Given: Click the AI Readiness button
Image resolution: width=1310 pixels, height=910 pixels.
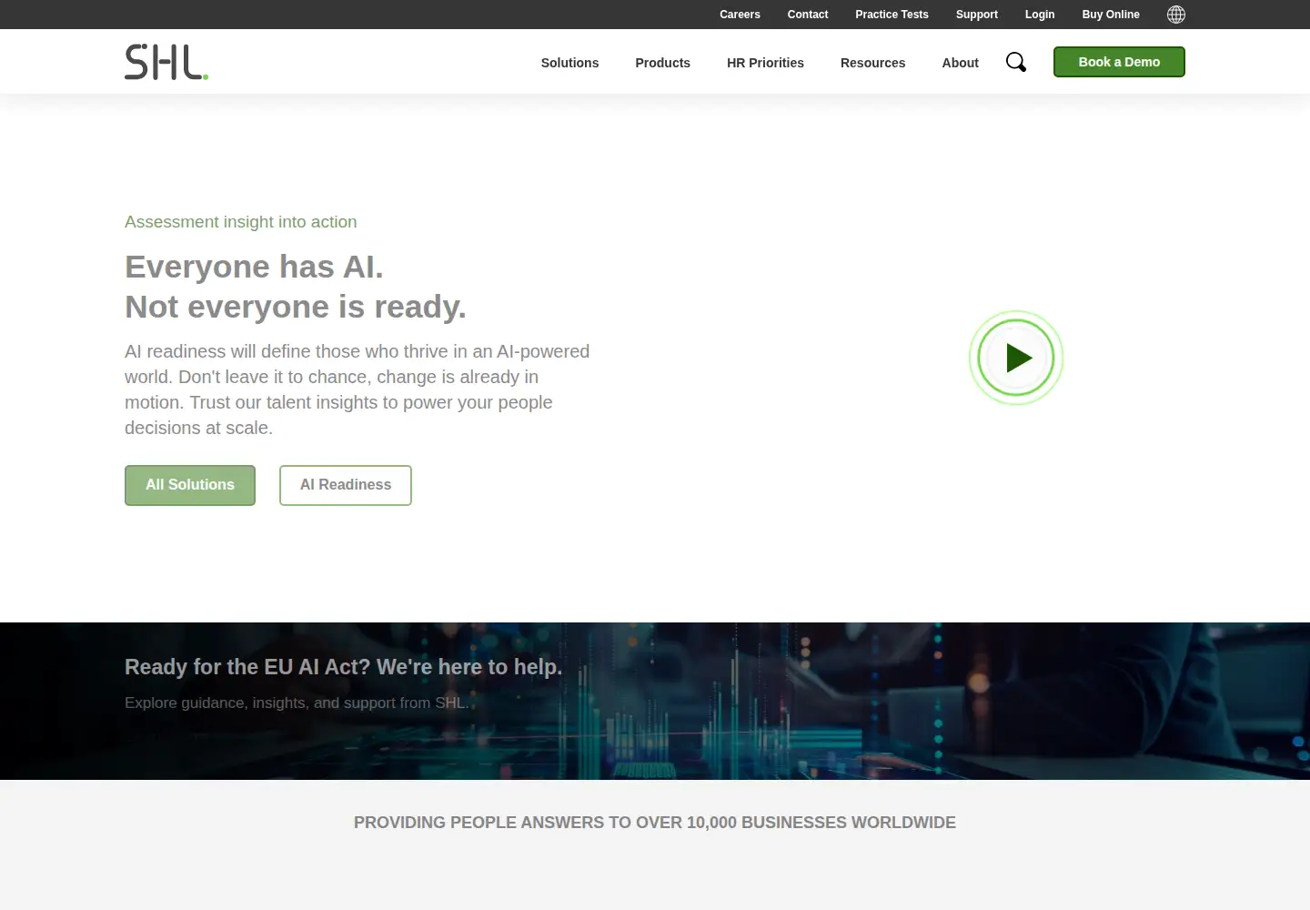Looking at the screenshot, I should tap(346, 485).
